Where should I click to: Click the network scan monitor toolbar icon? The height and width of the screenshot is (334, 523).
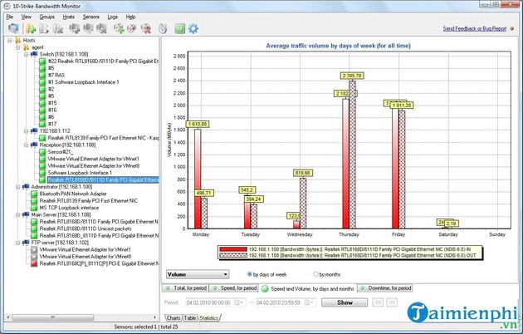[x=13, y=28]
